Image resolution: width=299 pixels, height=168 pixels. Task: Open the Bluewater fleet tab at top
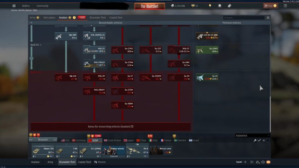98,18
